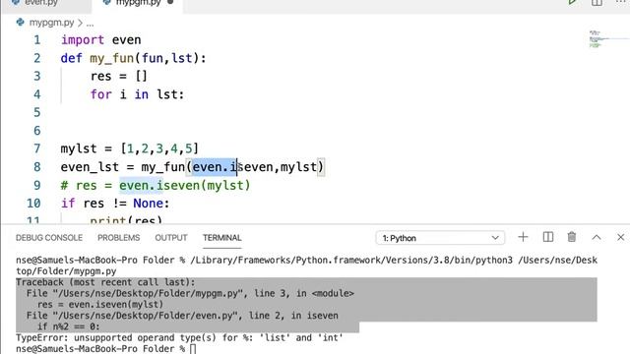Click the mypgm.py breadcrumb item
The width and height of the screenshot is (630, 354).
coord(51,23)
